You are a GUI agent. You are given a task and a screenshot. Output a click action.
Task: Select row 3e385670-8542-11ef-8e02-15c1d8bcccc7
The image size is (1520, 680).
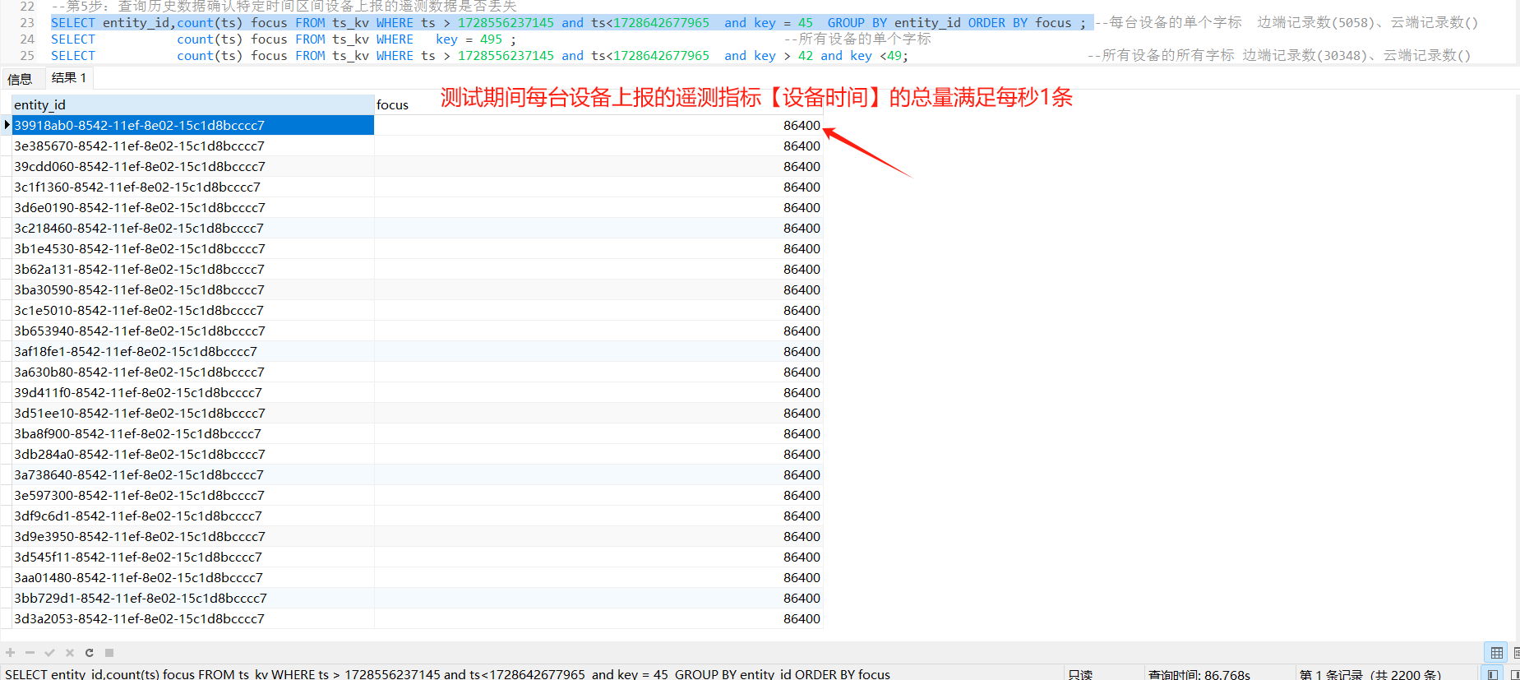click(x=140, y=146)
